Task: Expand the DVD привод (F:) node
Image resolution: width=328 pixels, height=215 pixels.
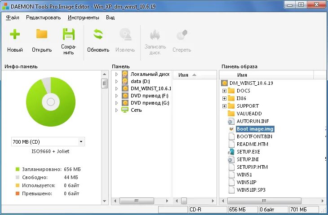Action: coord(117,96)
